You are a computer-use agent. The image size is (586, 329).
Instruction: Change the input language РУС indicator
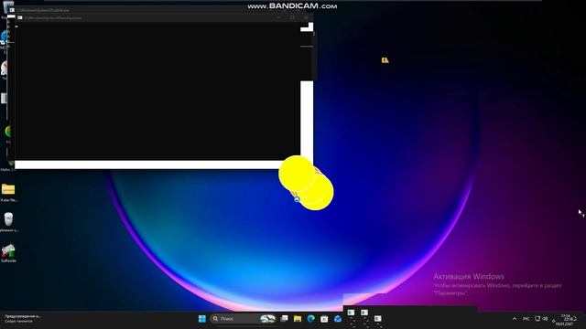pyautogui.click(x=526, y=319)
